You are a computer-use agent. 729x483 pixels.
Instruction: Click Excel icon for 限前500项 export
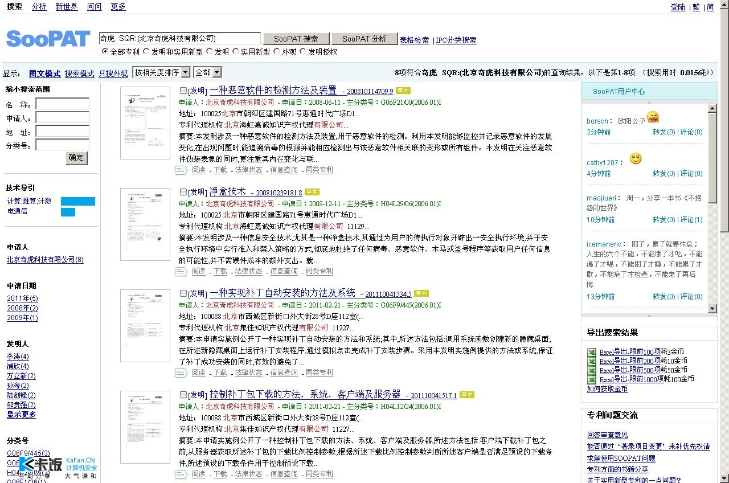point(592,370)
